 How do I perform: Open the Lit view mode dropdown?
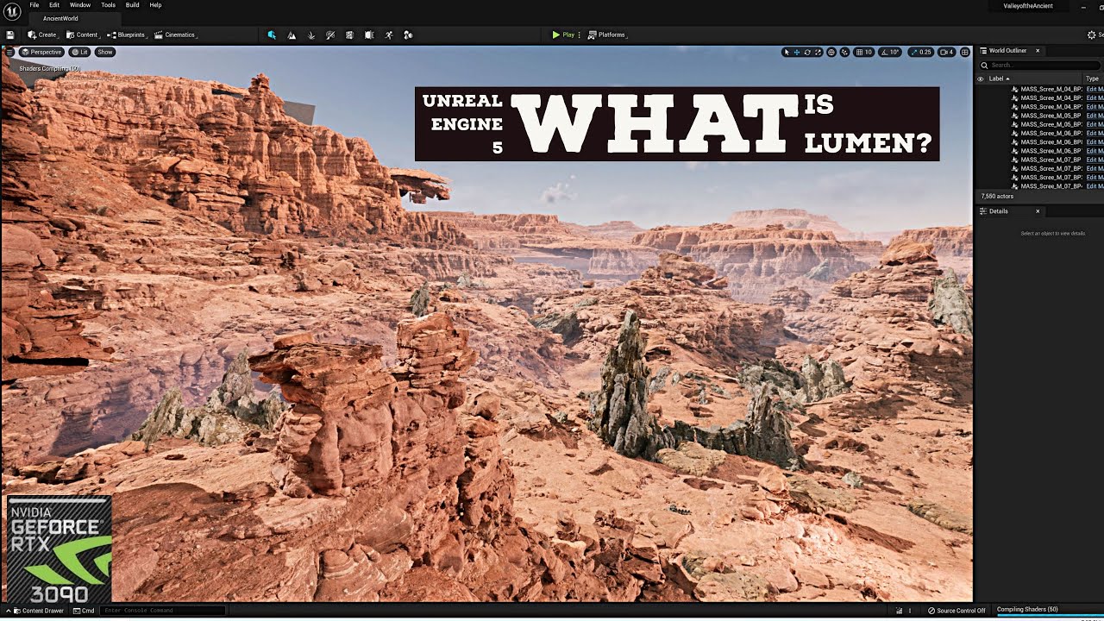coord(80,52)
